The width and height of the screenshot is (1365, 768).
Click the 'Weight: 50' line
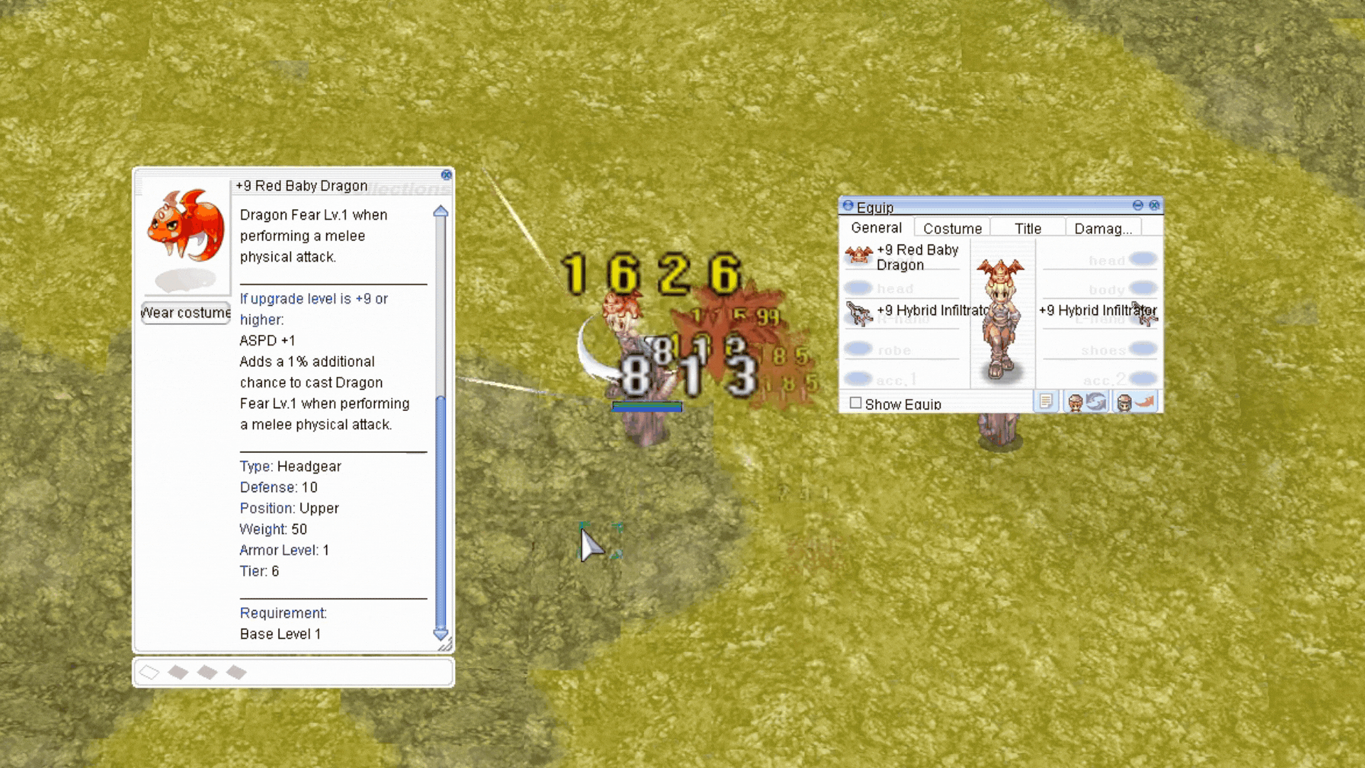(273, 529)
